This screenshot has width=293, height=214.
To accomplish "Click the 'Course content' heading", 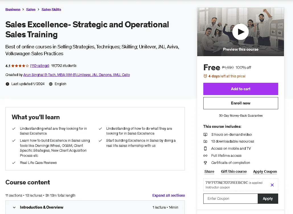I will pos(28,182).
